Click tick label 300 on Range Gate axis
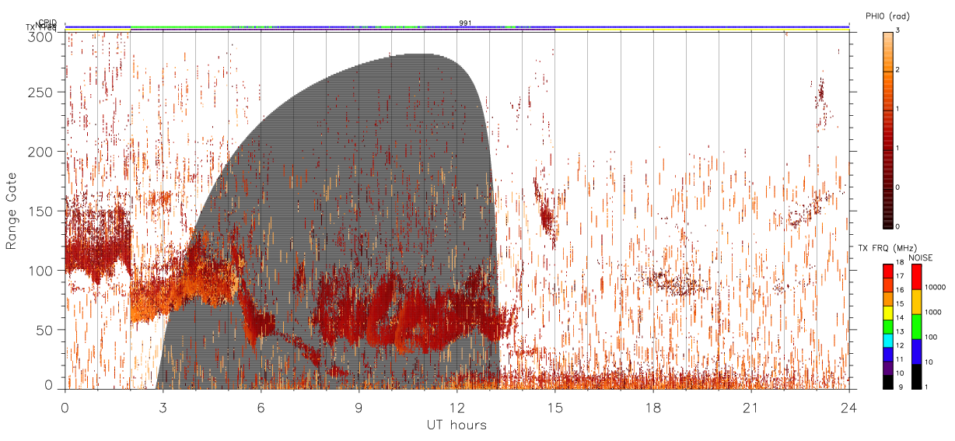 click(42, 36)
